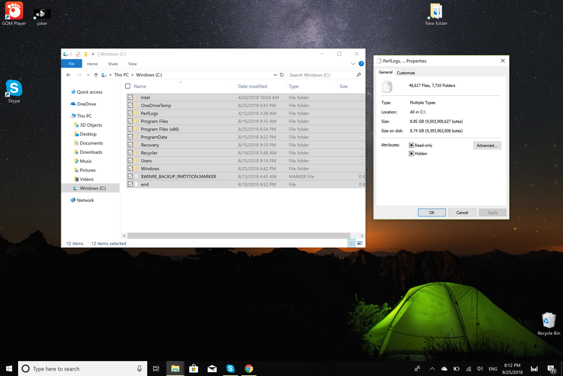Screen dimensions: 563x376
Task: Show hidden system tray icons
Action: (432, 368)
